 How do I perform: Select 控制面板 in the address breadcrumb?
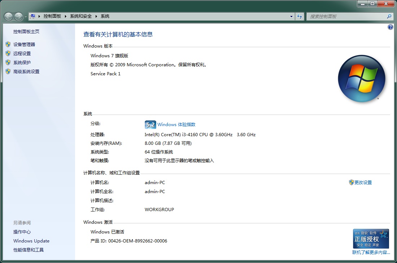52,16
